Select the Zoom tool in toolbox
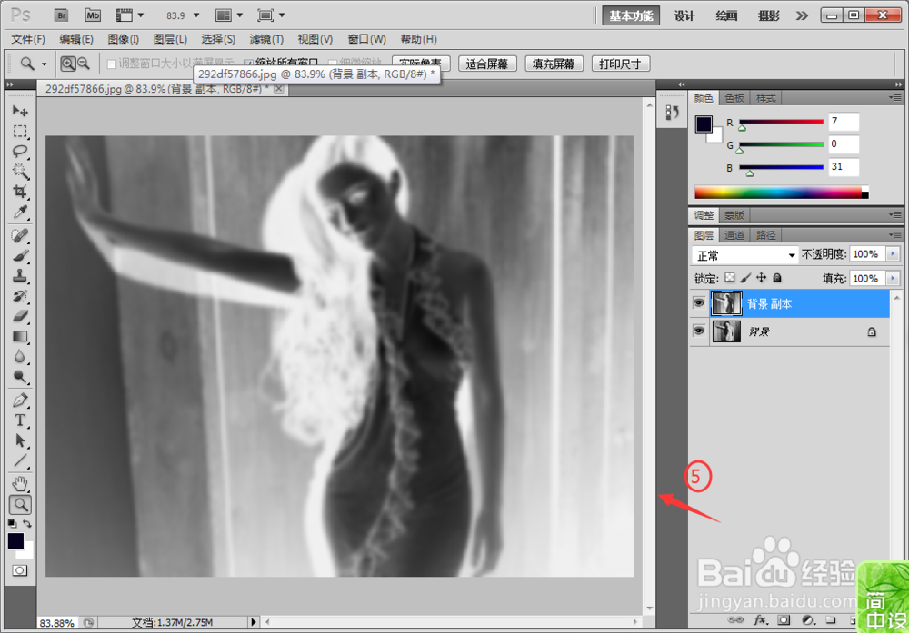The width and height of the screenshot is (909, 633). click(x=20, y=504)
